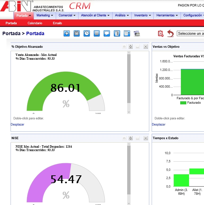Click the clock icon in toolbar

(87, 33)
